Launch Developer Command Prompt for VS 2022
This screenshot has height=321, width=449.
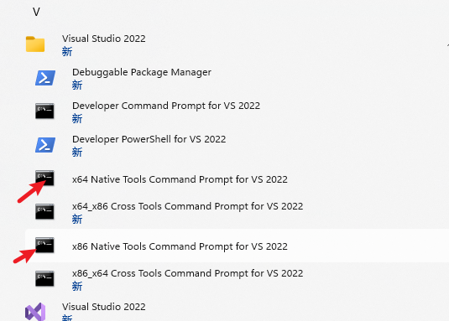(166, 106)
